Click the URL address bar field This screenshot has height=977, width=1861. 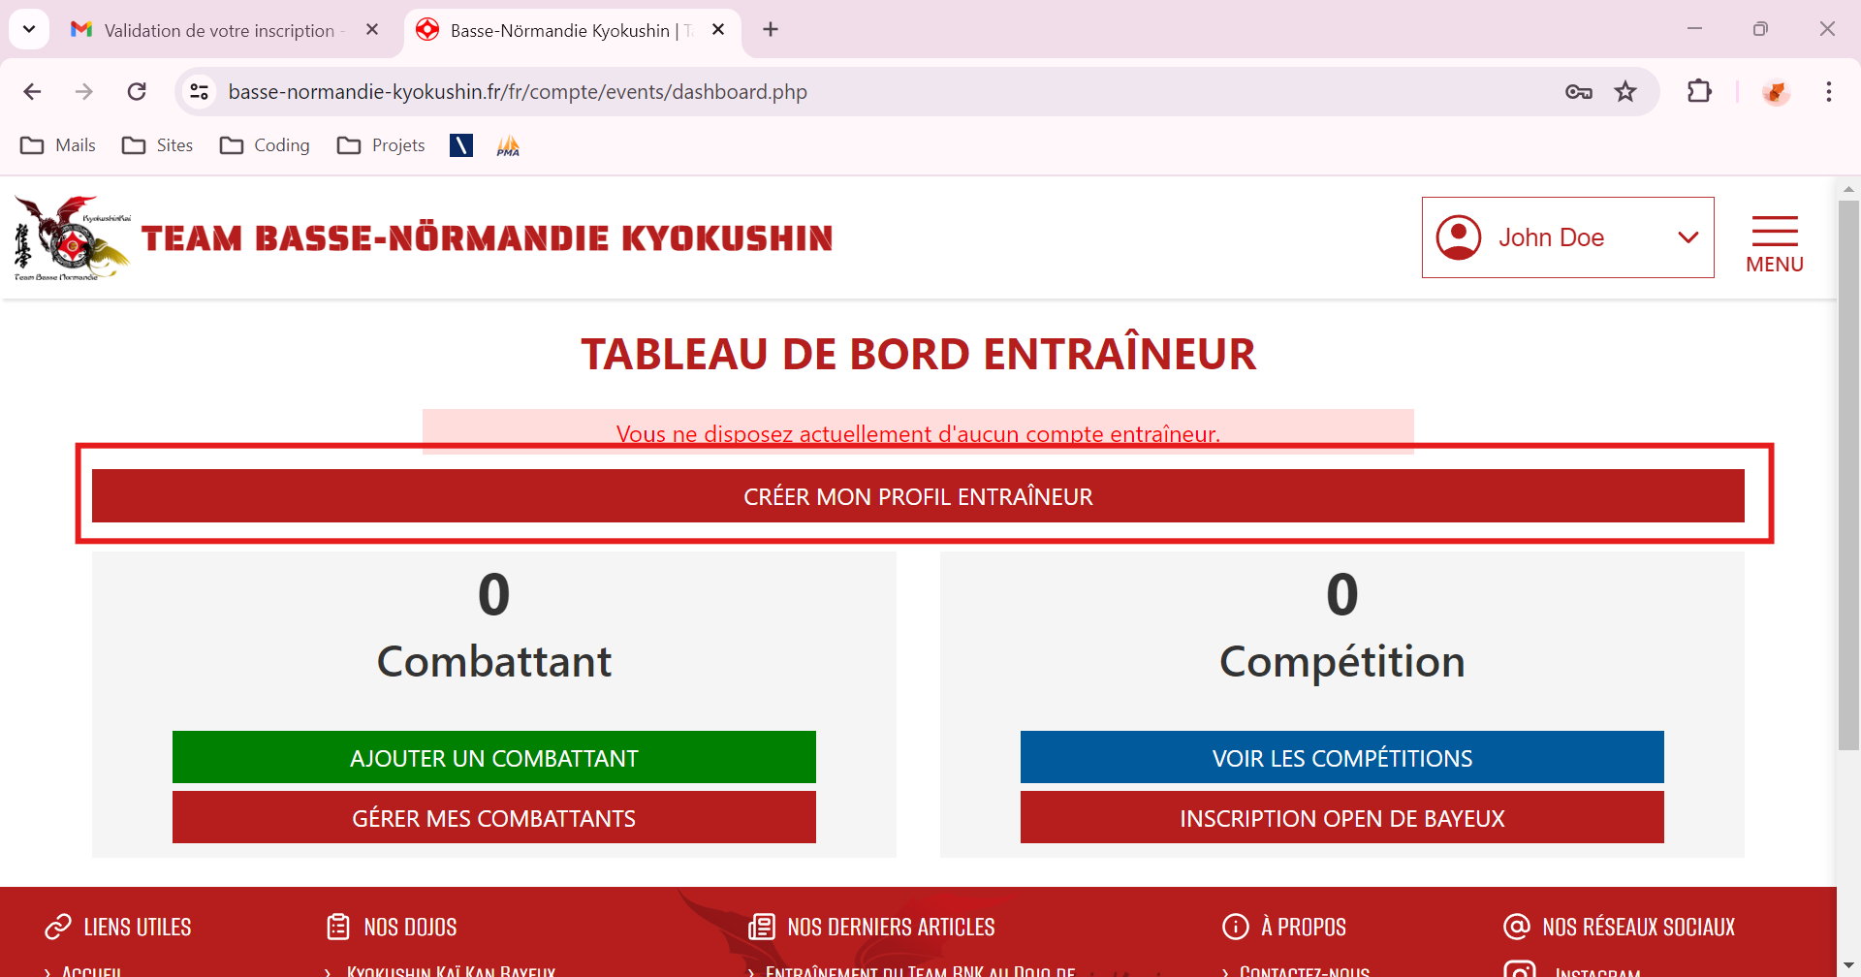pos(872,92)
